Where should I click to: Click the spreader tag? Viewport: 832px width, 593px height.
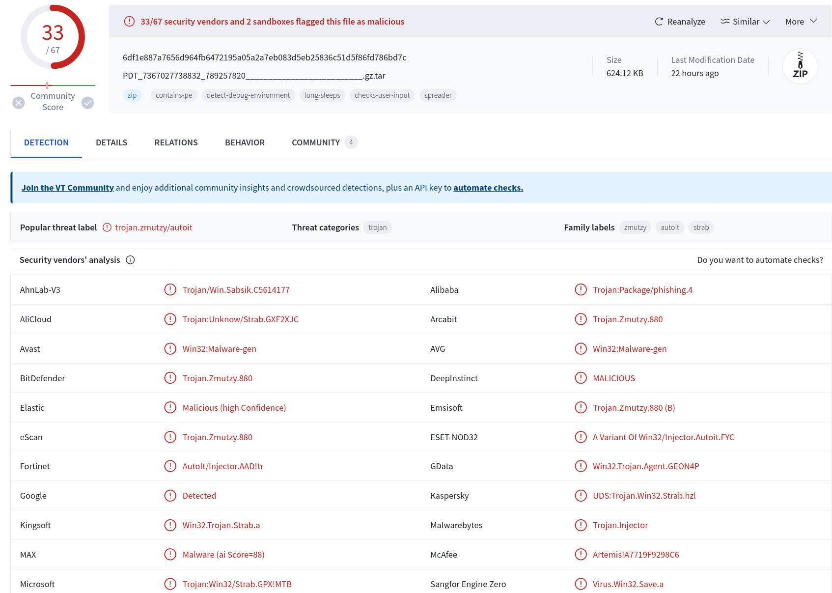click(x=438, y=95)
